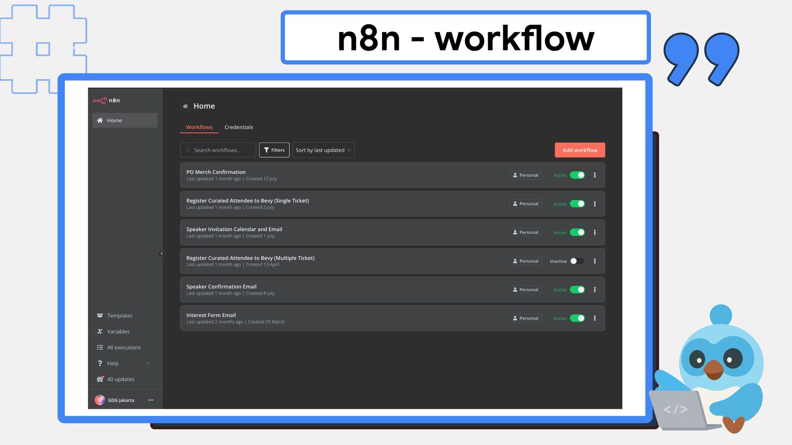Click the n8n logo in sidebar
The image size is (792, 445).
106,101
